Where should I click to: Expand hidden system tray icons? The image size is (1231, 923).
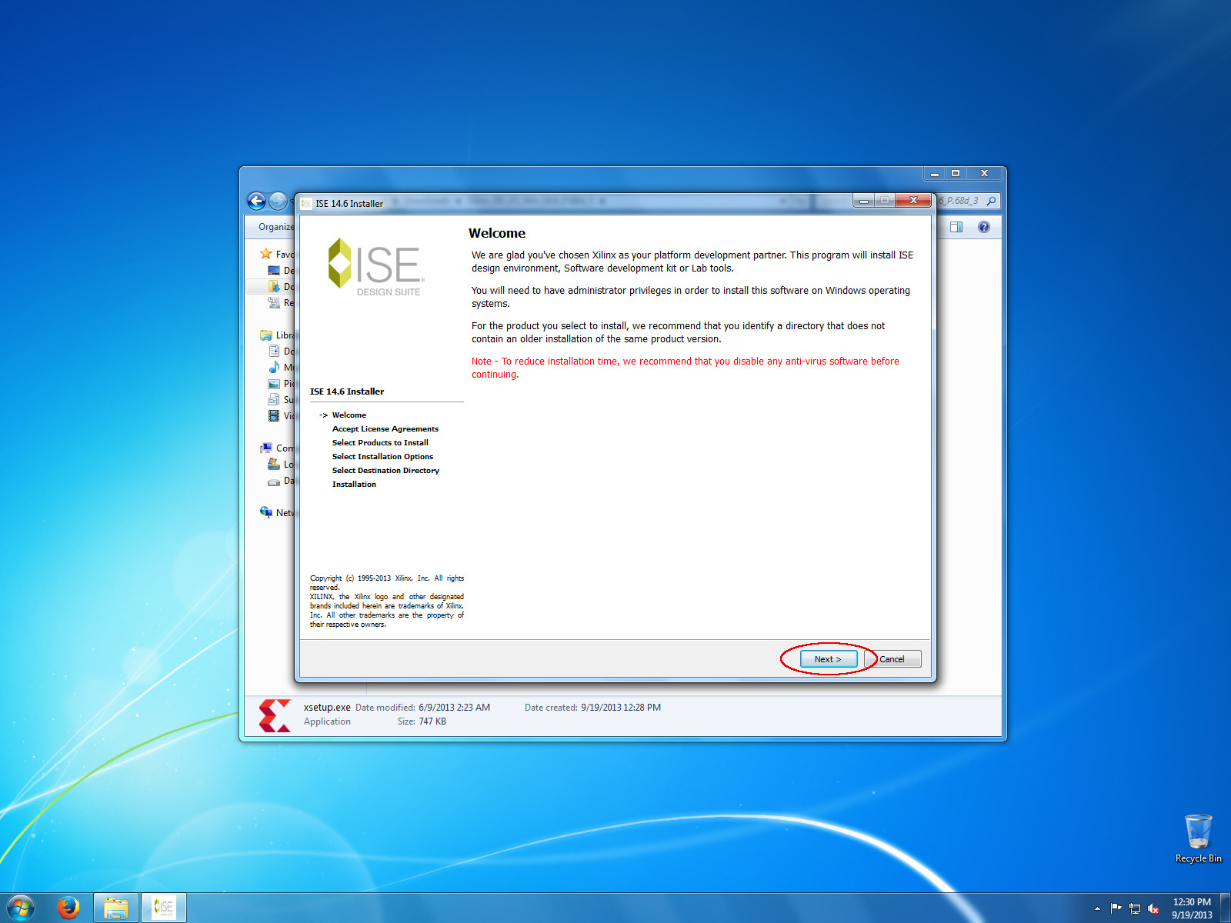tap(1099, 907)
